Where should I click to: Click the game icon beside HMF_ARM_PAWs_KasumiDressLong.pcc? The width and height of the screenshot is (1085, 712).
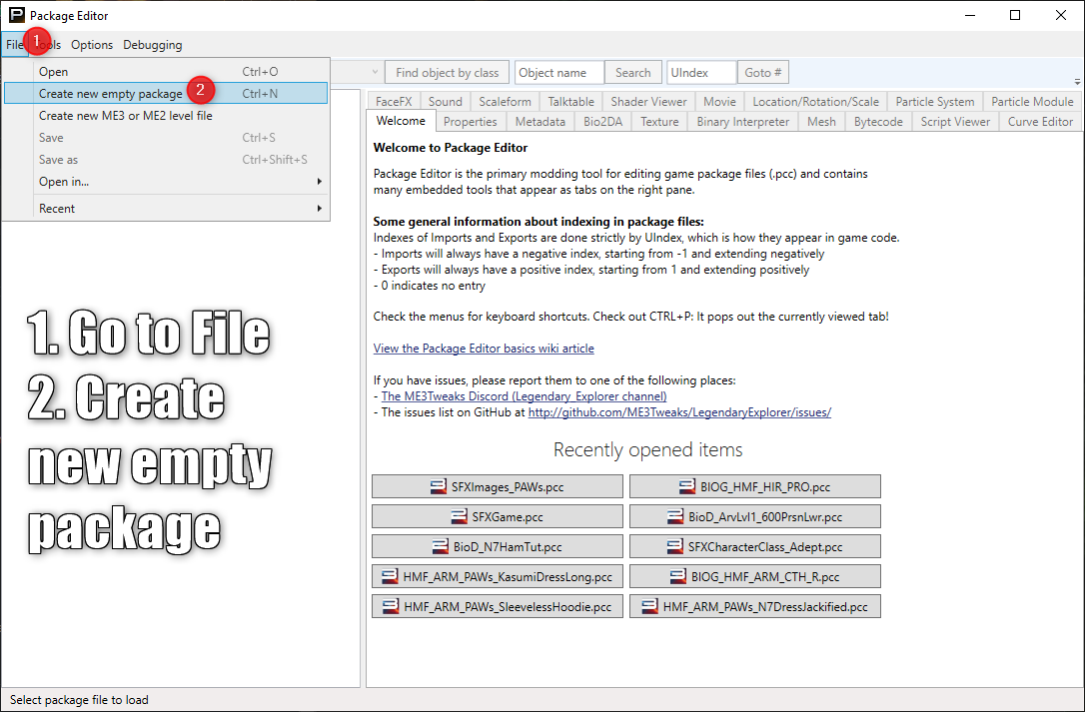(x=391, y=576)
